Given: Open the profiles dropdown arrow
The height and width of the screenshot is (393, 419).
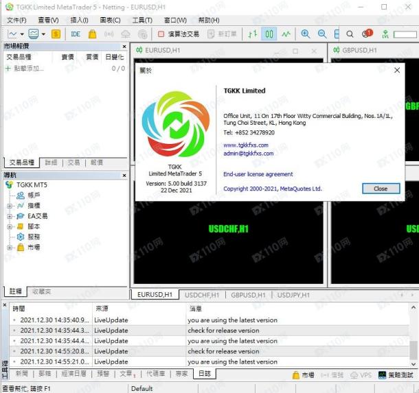Looking at the screenshot, I should point(43,34).
